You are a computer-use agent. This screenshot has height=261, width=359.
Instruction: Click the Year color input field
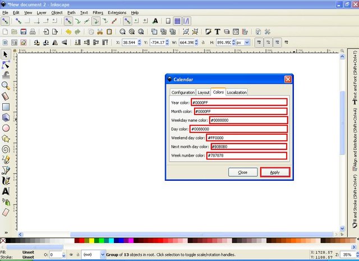coord(239,102)
